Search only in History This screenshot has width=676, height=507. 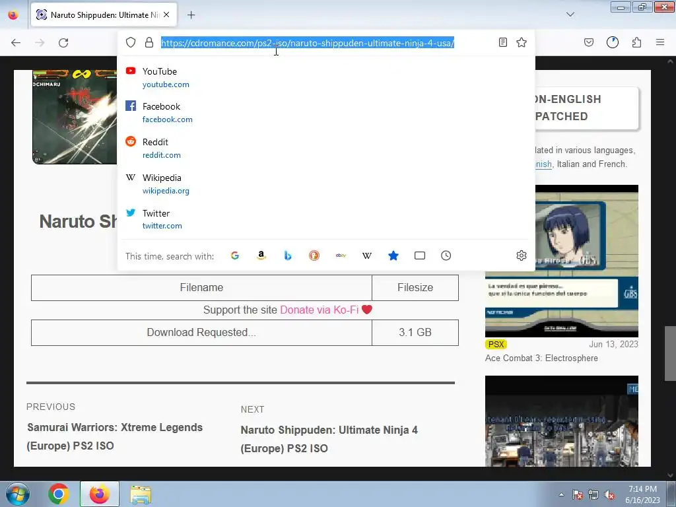[446, 255]
